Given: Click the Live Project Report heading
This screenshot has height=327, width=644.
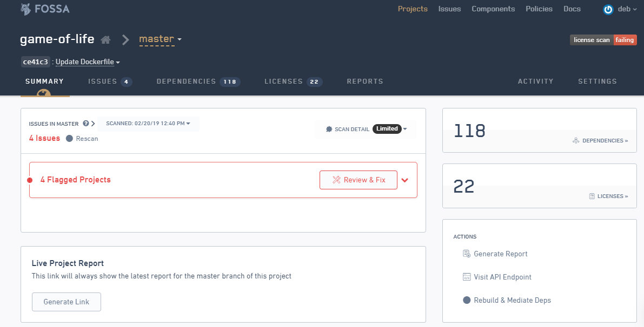Looking at the screenshot, I should point(68,263).
